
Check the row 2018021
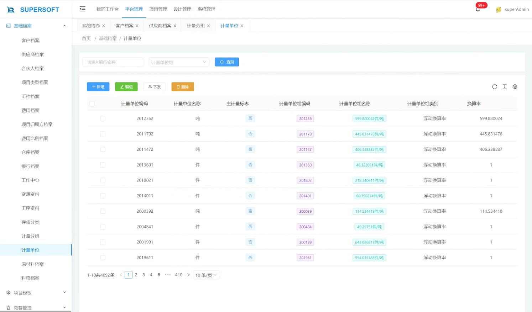coord(103,180)
